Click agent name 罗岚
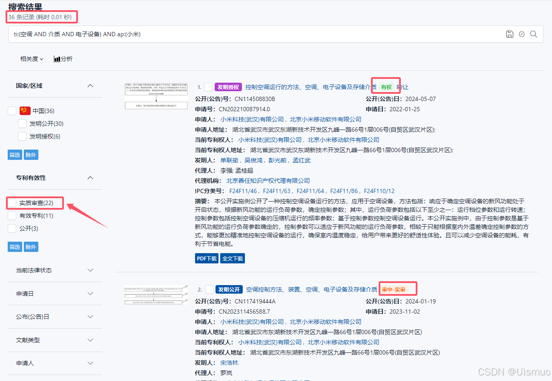Image resolution: width=552 pixels, height=381 pixels. 226,373
